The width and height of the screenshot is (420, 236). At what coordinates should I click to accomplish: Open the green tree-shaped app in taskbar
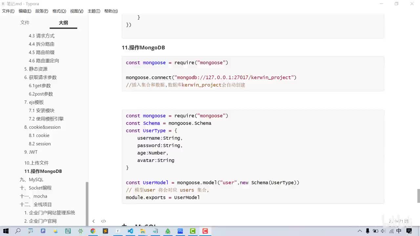point(168,231)
